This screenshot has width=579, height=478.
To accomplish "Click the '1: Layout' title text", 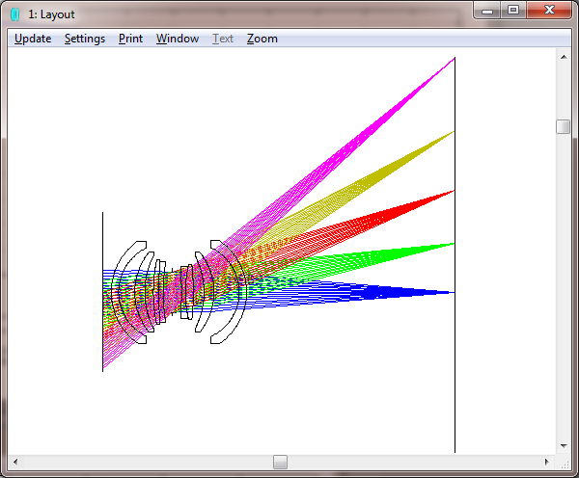I will 51,14.
